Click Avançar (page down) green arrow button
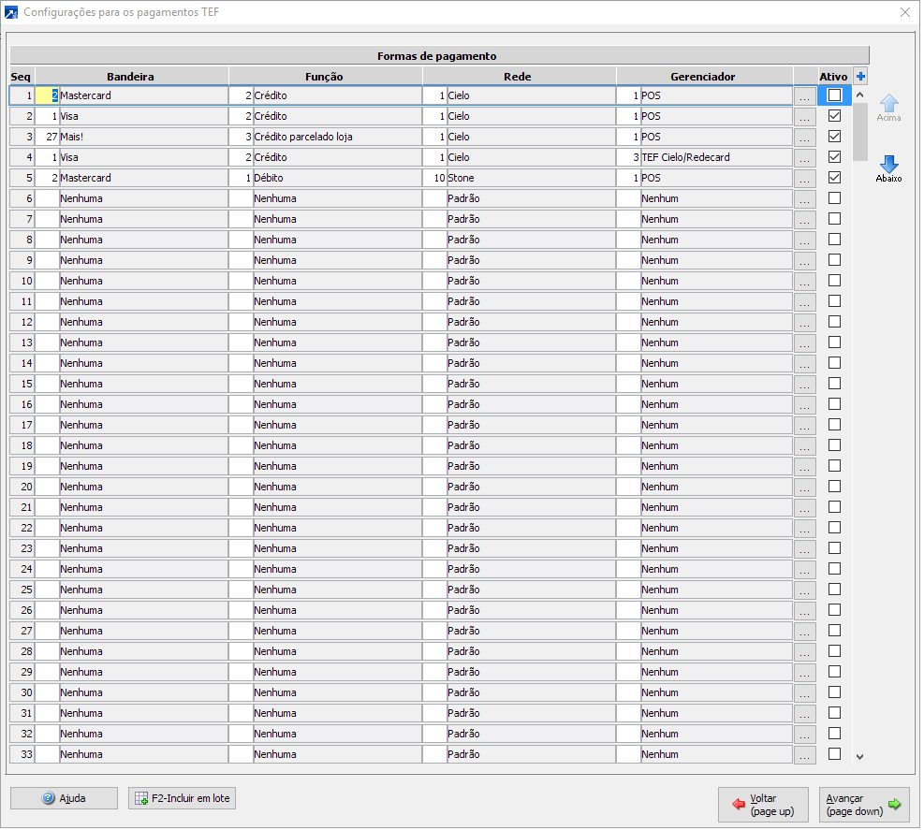 pos(863,805)
